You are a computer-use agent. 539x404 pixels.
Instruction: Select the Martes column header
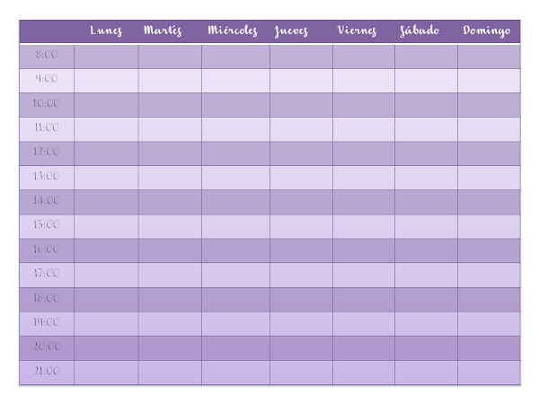tap(163, 31)
